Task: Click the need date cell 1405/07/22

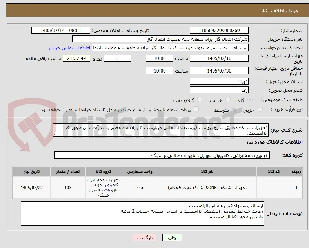Action: [x=31, y=188]
